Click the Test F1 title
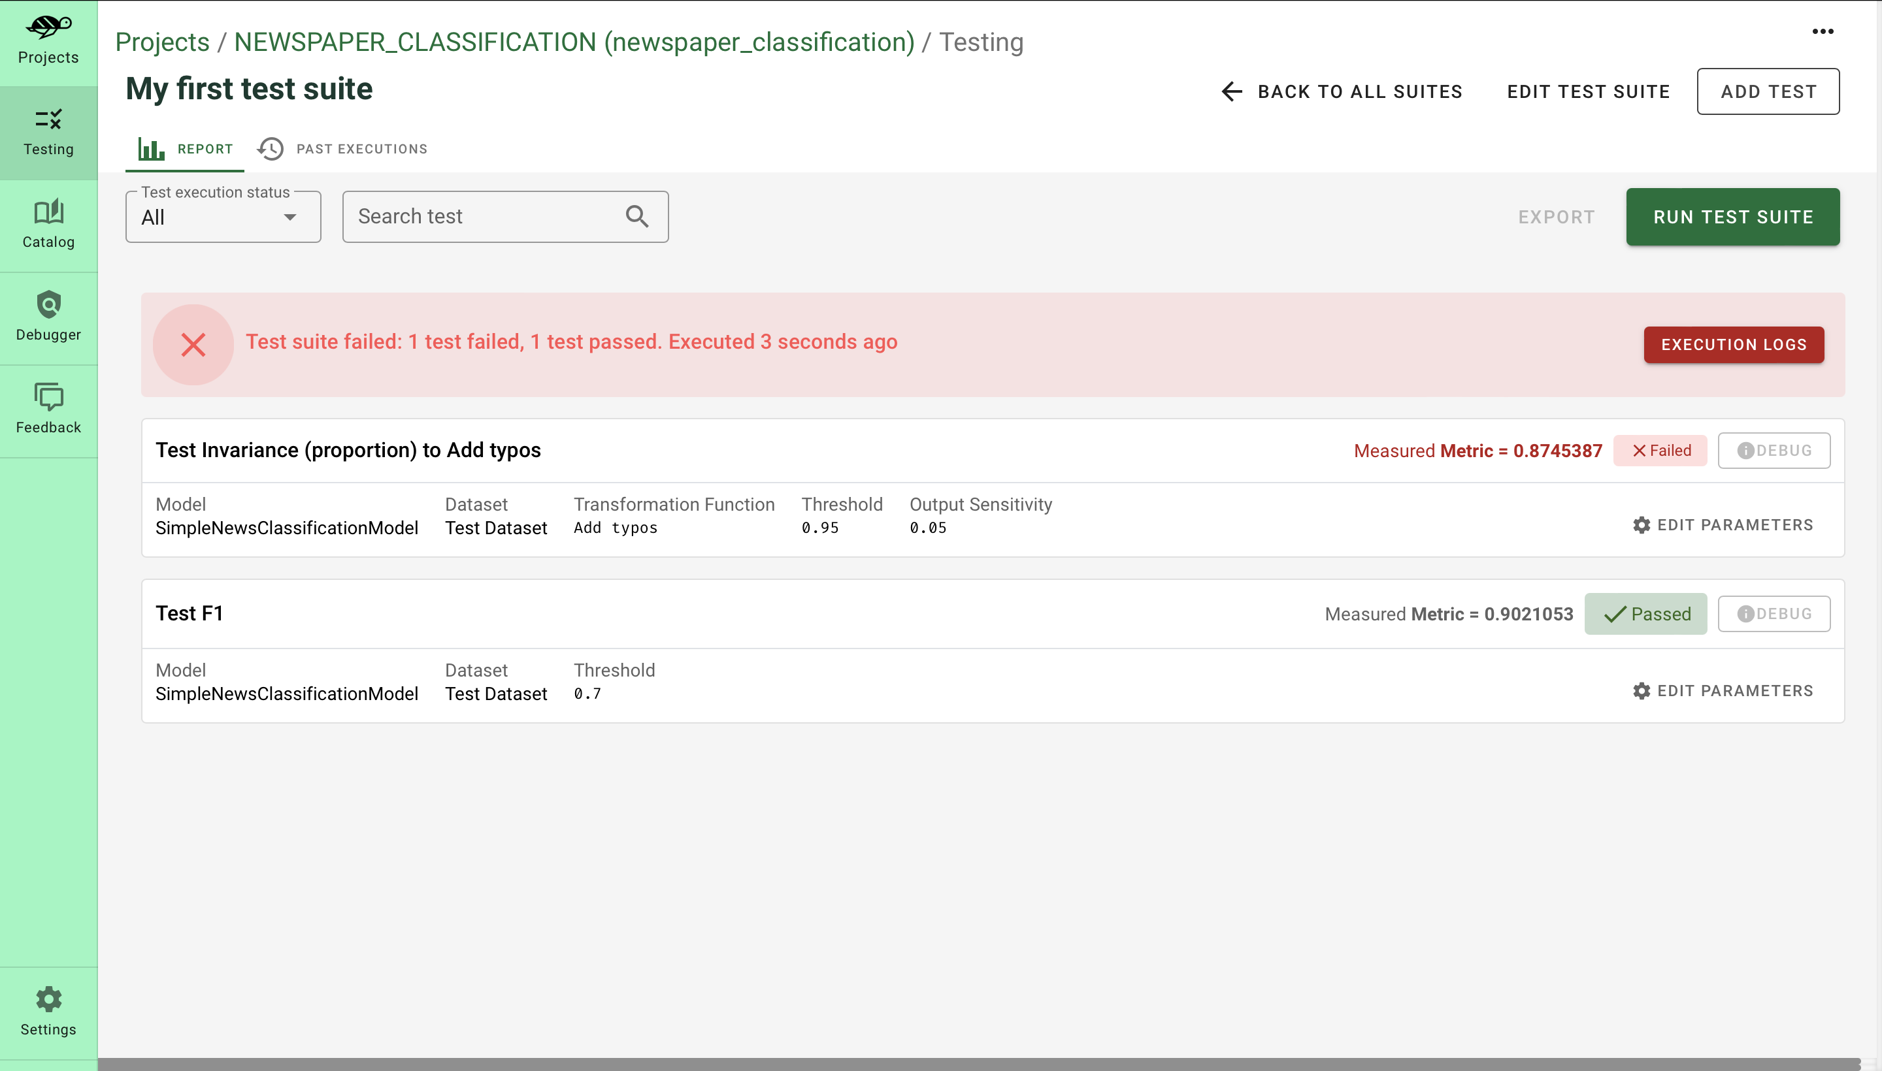The width and height of the screenshot is (1882, 1071). click(189, 613)
